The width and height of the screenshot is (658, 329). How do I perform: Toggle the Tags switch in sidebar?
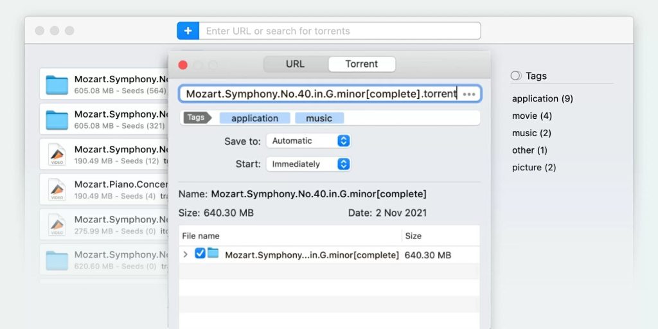[516, 76]
